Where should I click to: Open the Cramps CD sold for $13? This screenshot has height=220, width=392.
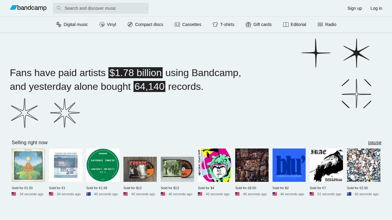177,169
